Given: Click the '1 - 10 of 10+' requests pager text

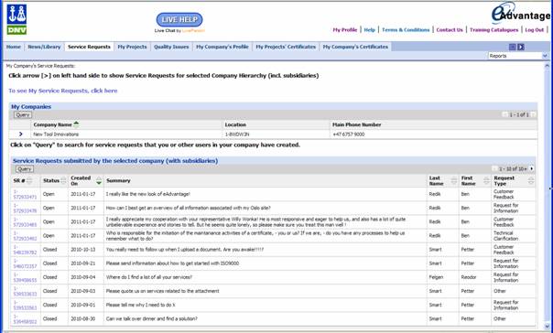Looking at the screenshot, I should tap(513, 169).
